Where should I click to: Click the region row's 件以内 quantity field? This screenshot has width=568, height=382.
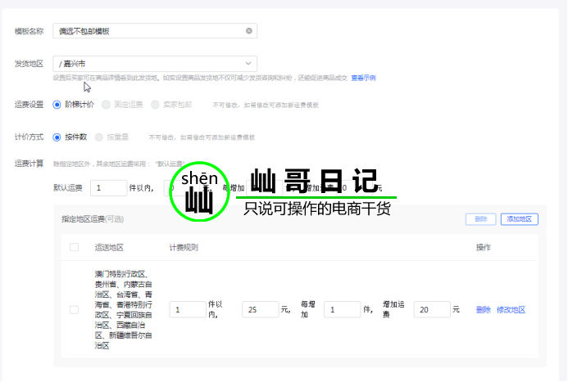[x=188, y=309]
